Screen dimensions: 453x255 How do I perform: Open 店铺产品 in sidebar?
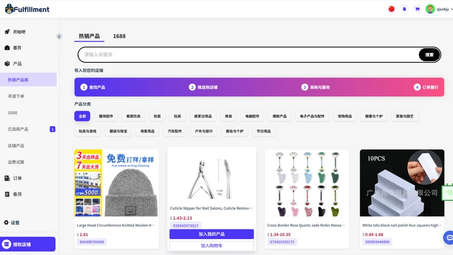pyautogui.click(x=16, y=146)
